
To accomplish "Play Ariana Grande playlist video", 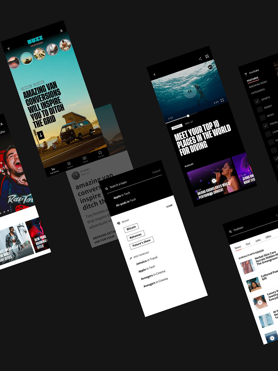I will [214, 181].
